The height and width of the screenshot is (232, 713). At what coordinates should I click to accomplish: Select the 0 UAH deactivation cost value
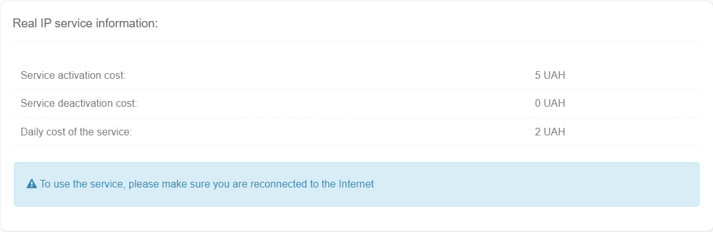550,103
